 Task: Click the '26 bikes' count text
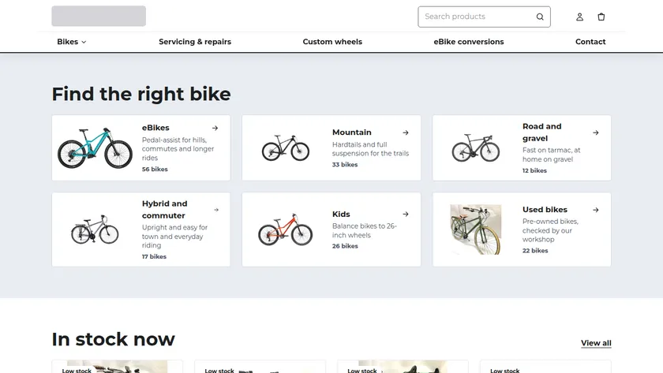click(x=345, y=246)
